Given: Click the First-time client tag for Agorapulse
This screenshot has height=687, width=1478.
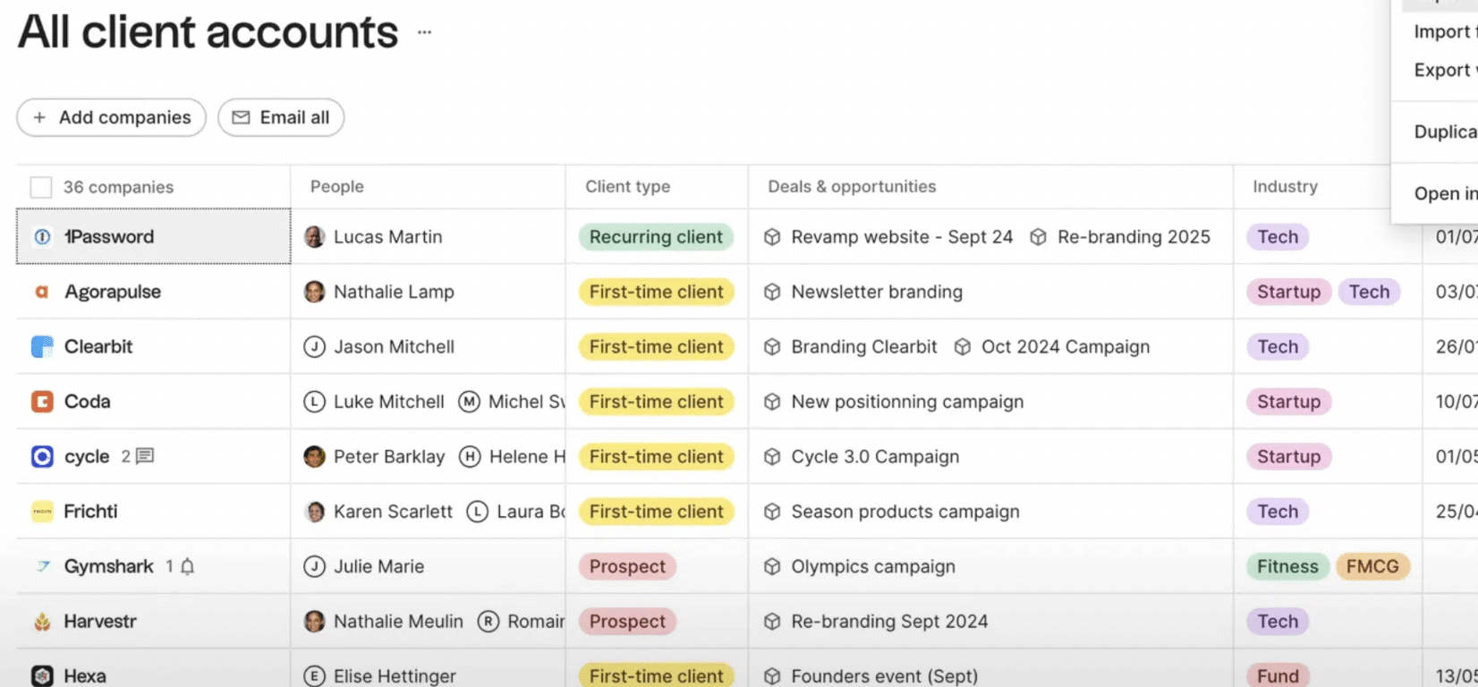Looking at the screenshot, I should (x=656, y=292).
